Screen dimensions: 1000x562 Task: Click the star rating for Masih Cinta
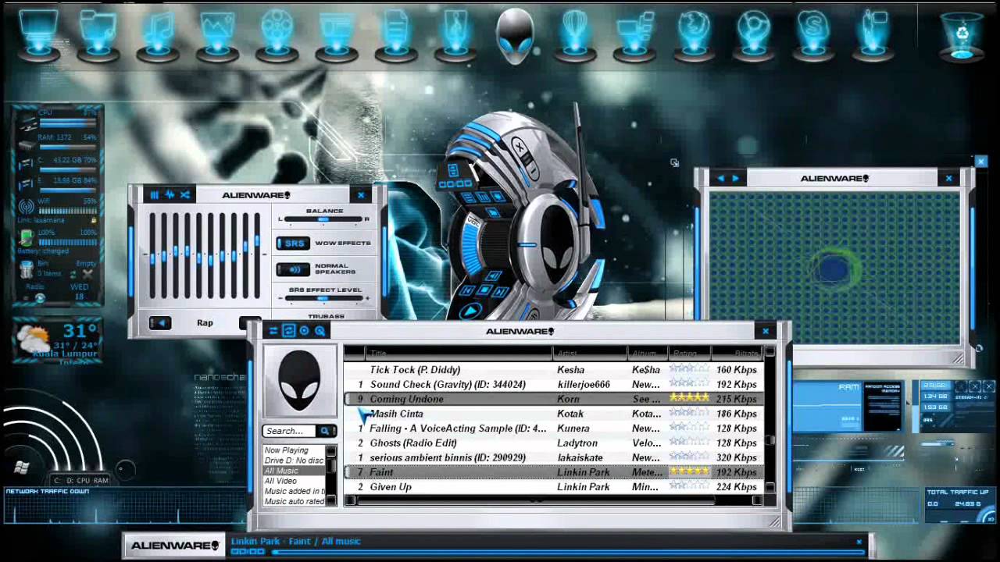689,414
